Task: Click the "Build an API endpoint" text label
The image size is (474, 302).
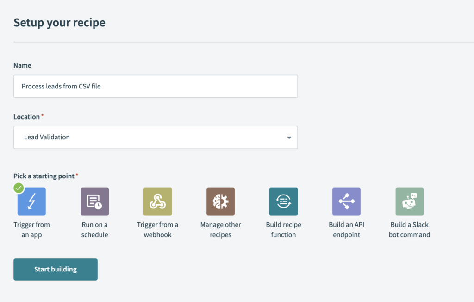Action: click(x=346, y=230)
